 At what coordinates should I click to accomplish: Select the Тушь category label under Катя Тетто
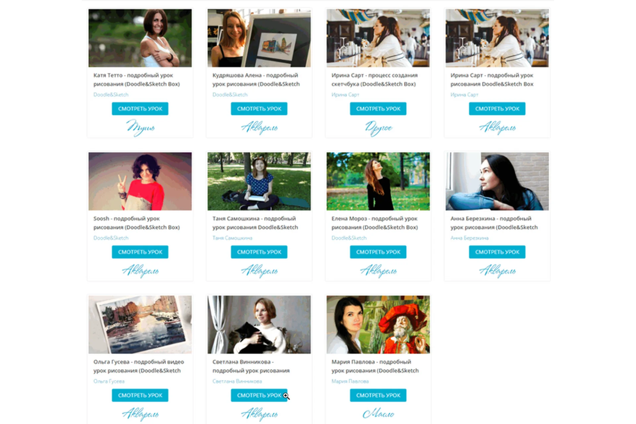pyautogui.click(x=140, y=128)
